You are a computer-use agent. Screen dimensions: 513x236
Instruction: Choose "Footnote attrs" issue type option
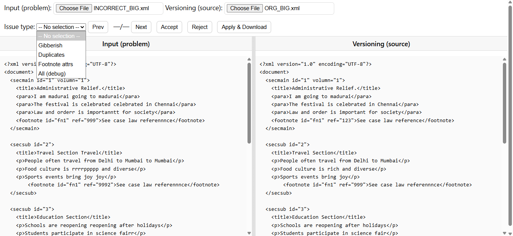pyautogui.click(x=56, y=64)
